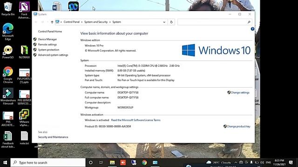Open the notification center icon
This screenshot has height=167, width=298.
coord(291,162)
